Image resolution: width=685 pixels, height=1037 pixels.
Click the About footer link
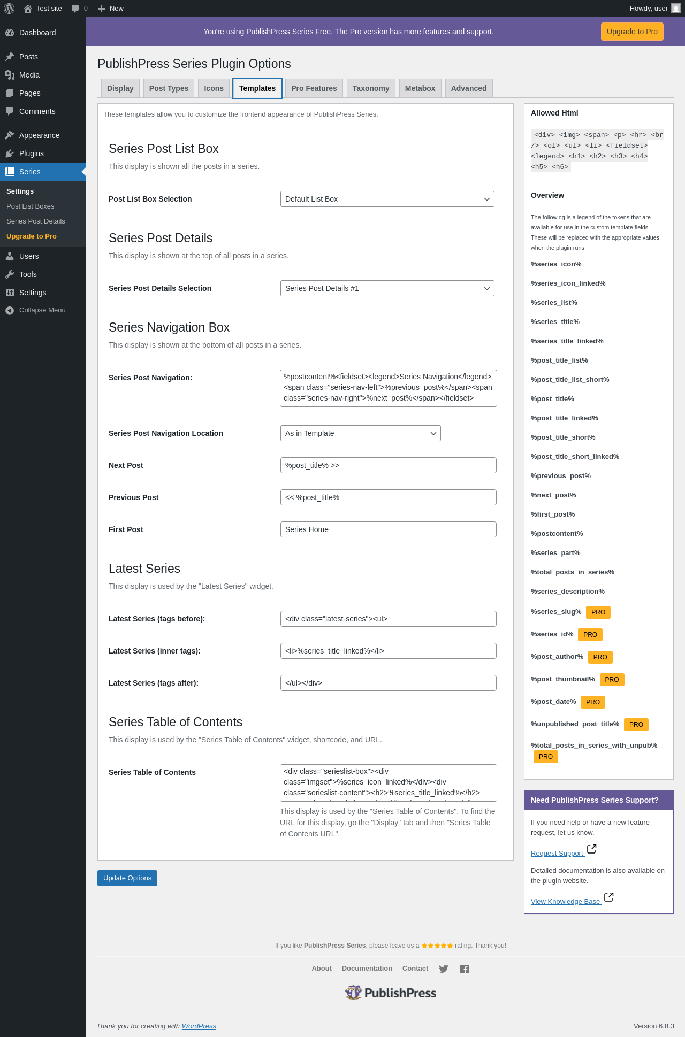[322, 969]
